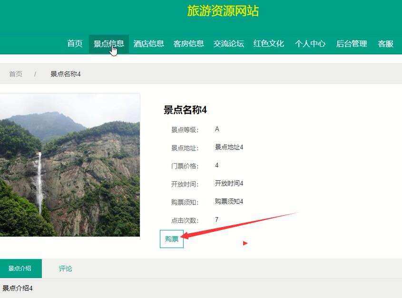The width and height of the screenshot is (402, 298).
Task: Click the 购票 button
Action: 172,239
